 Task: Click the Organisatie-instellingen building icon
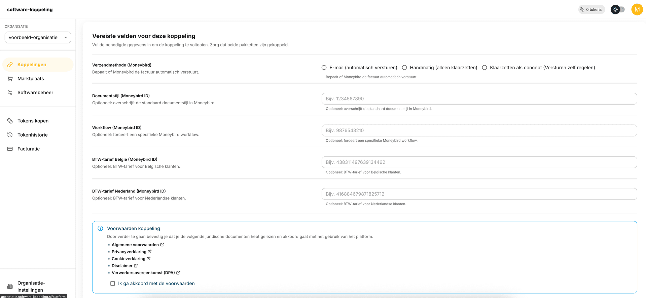pos(10,287)
